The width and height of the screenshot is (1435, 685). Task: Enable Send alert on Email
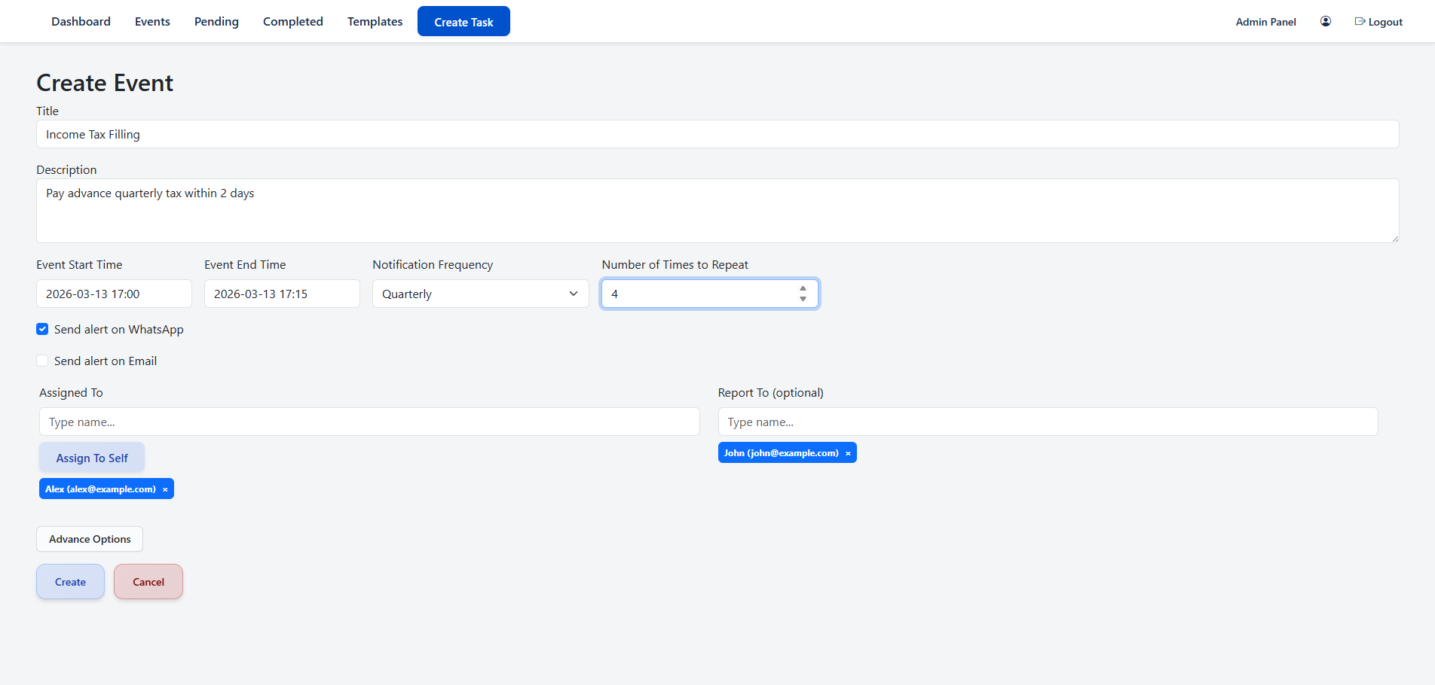43,361
